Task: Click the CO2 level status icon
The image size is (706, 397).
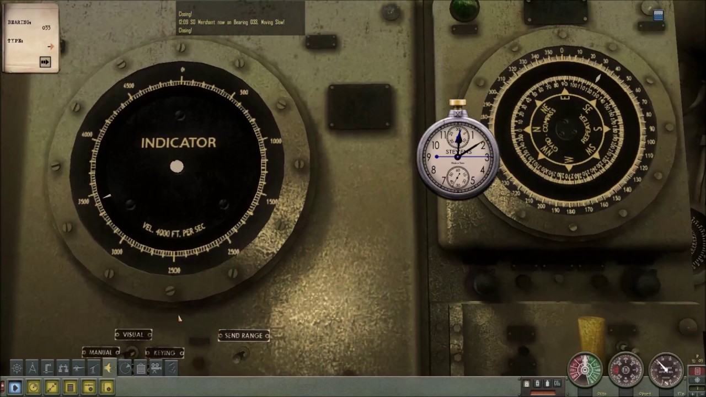Action: coord(557,383)
